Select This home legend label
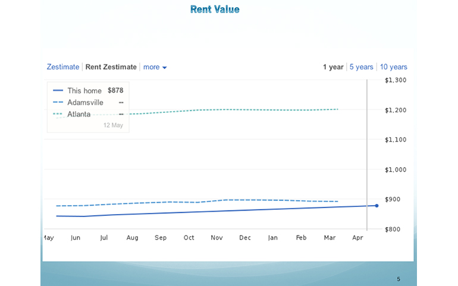This screenshot has width=458, height=286. [84, 91]
